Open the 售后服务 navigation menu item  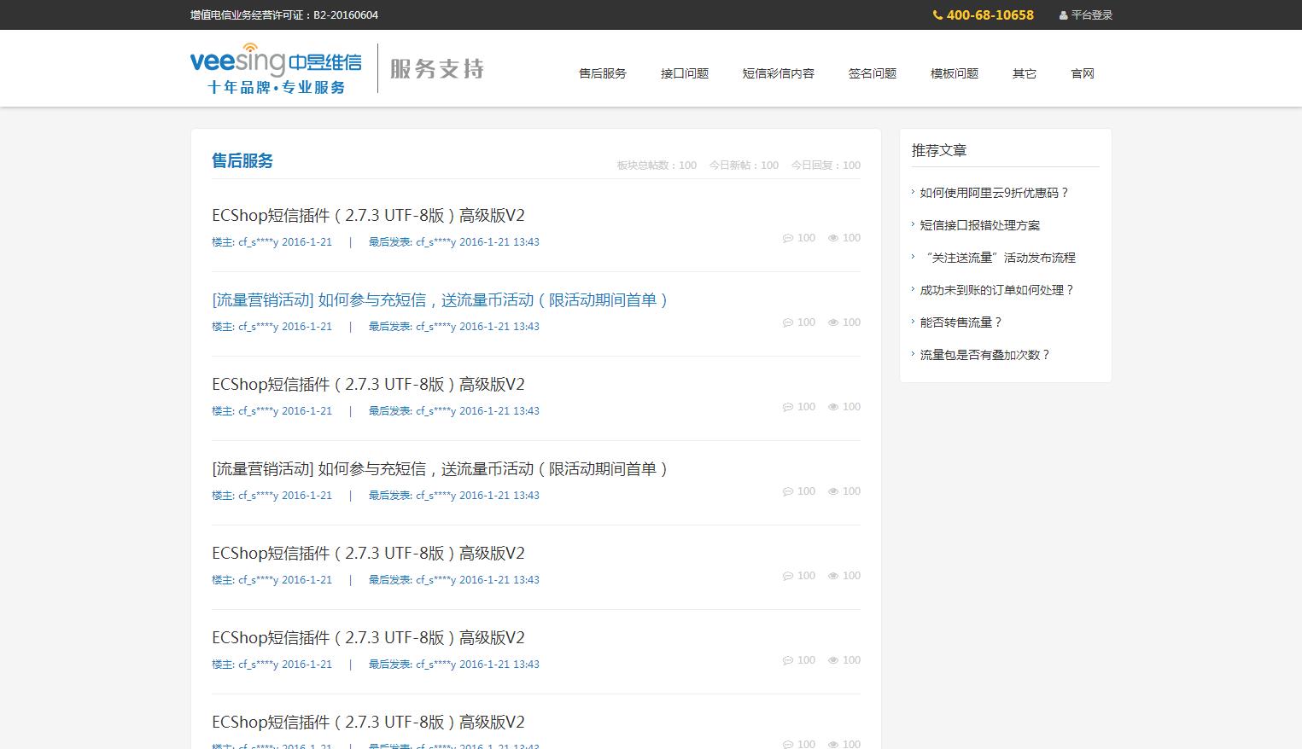(x=602, y=73)
